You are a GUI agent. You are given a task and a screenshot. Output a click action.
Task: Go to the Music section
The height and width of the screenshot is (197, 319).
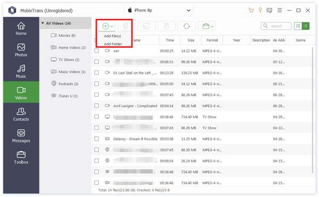click(x=21, y=71)
